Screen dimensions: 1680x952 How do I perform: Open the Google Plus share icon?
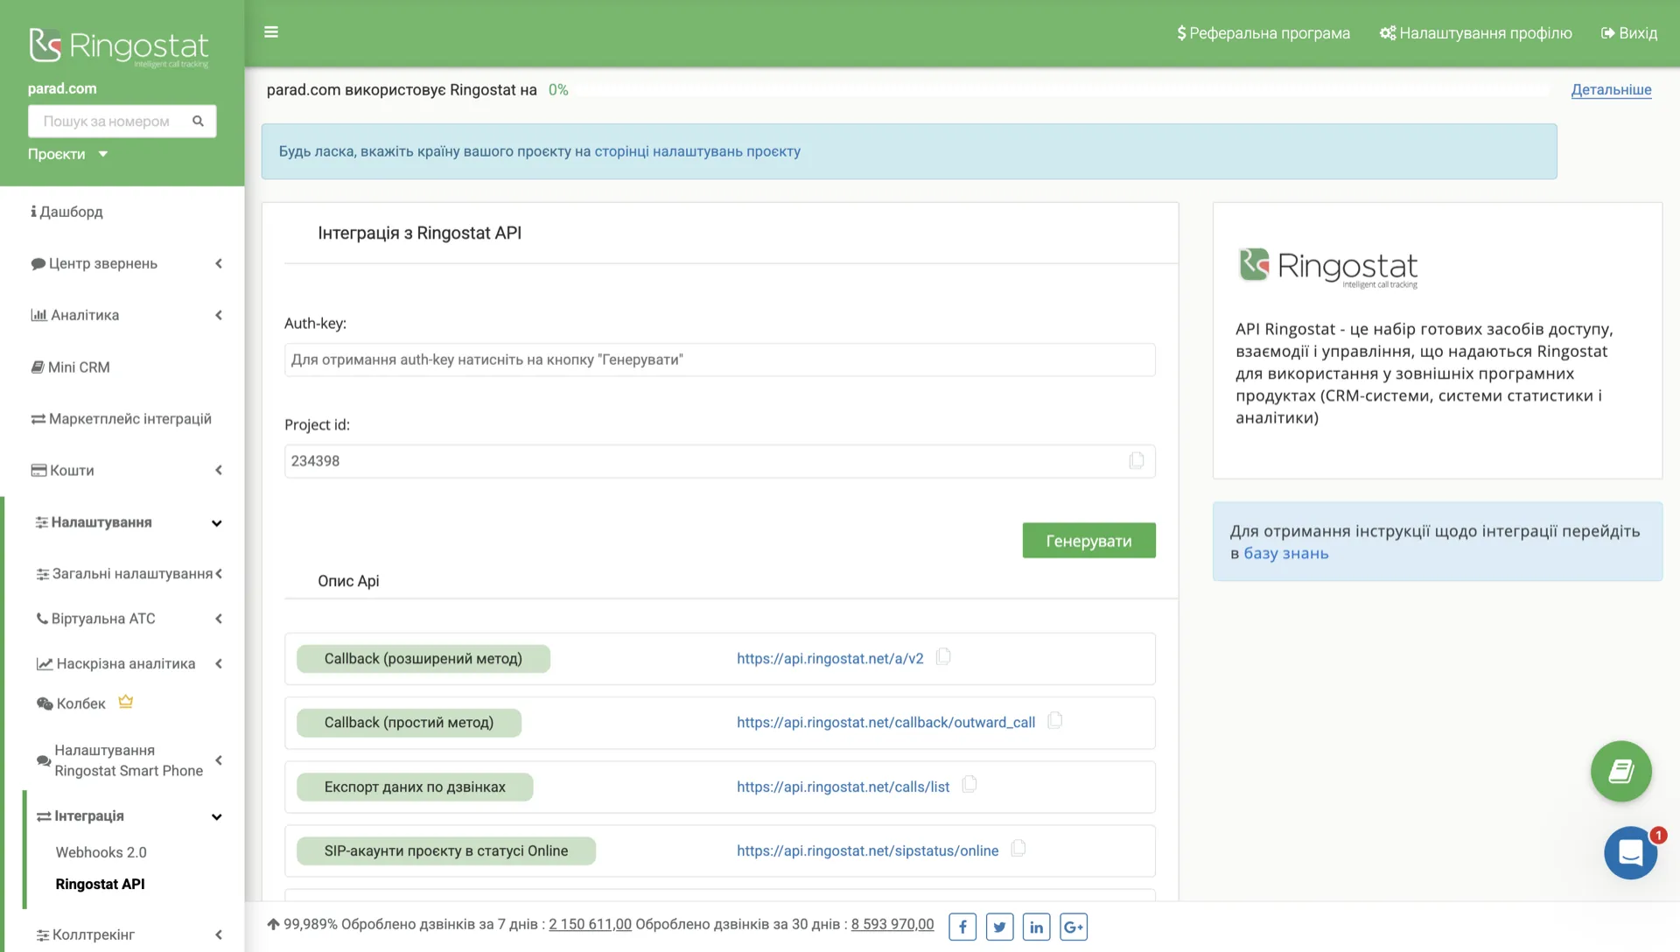[1074, 927]
